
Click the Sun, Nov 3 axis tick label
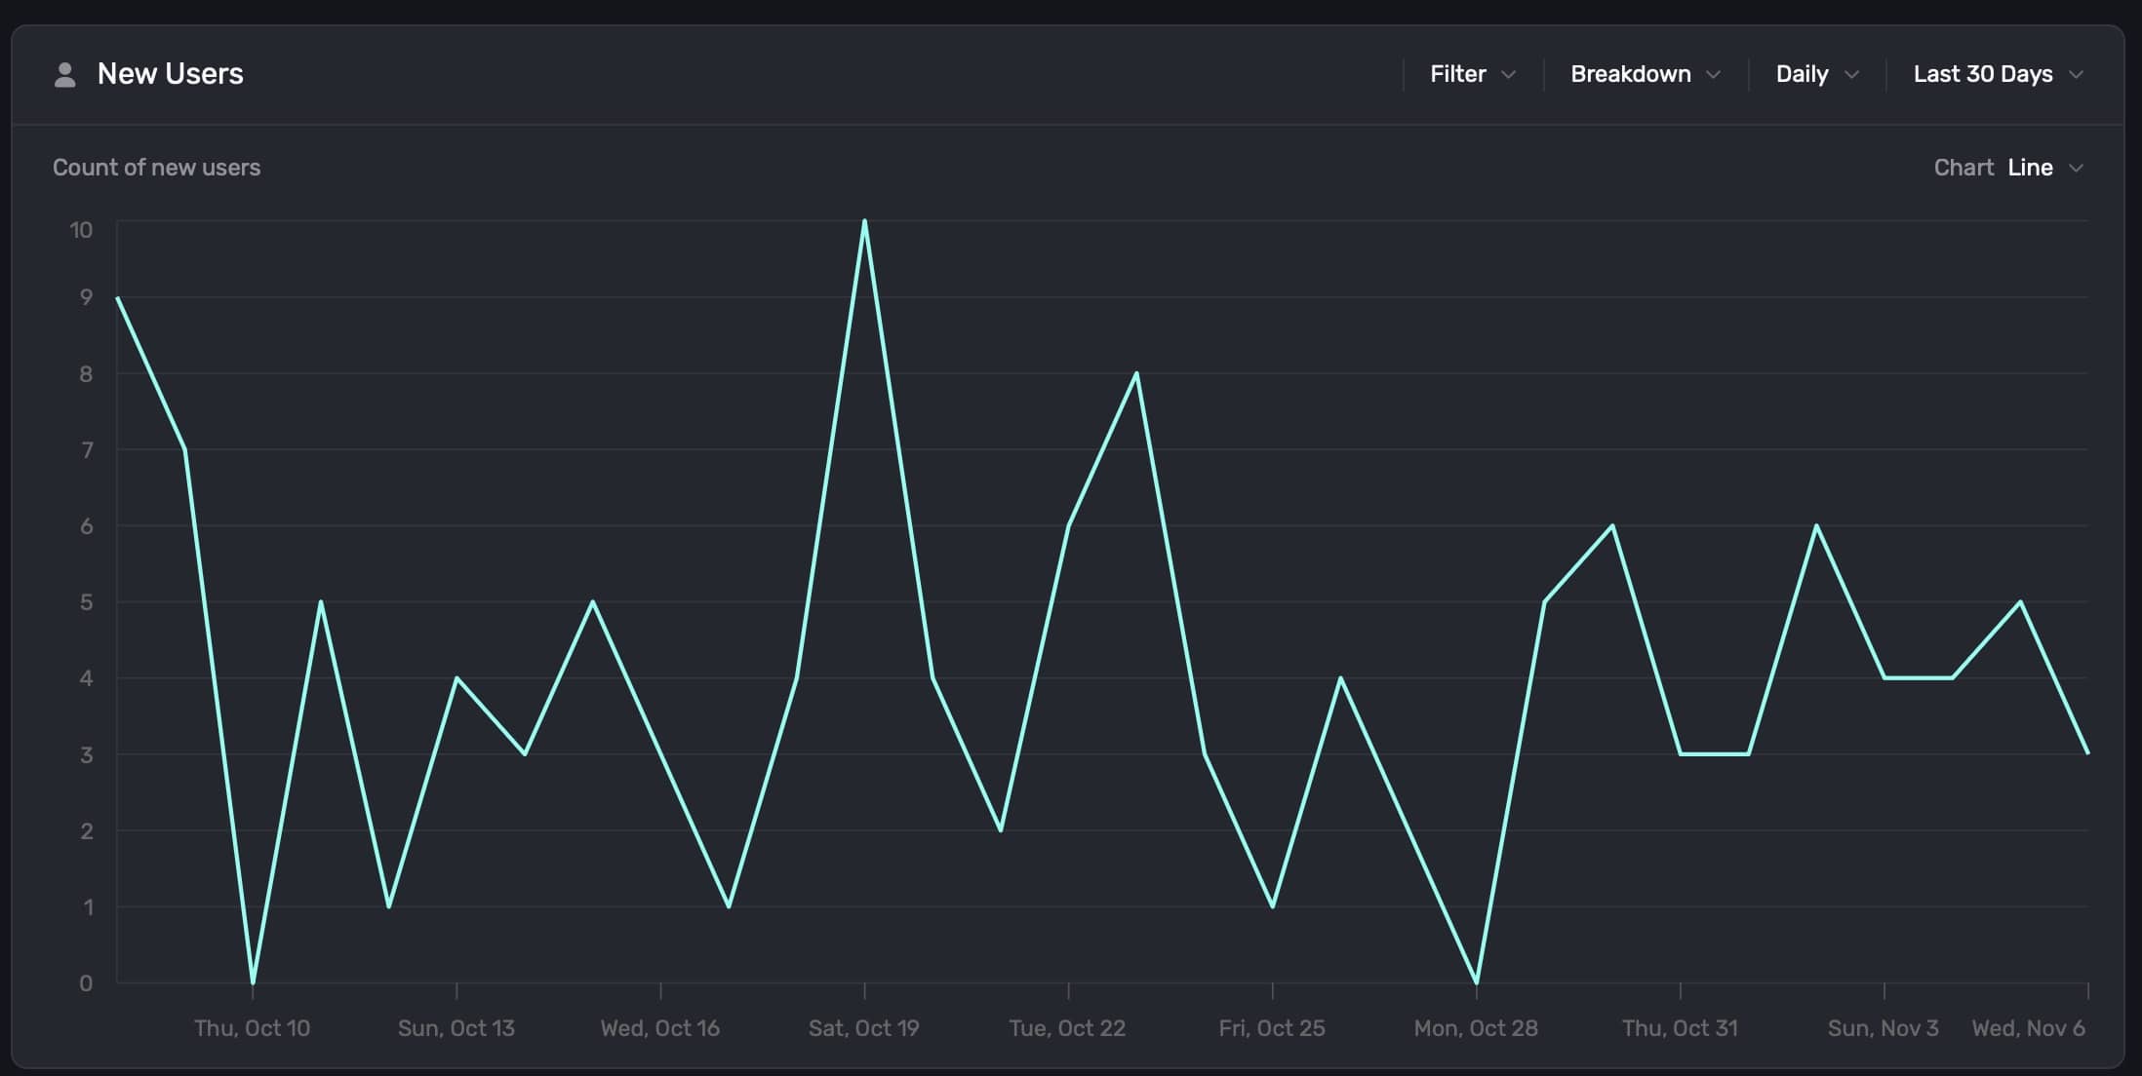pyautogui.click(x=1883, y=1028)
